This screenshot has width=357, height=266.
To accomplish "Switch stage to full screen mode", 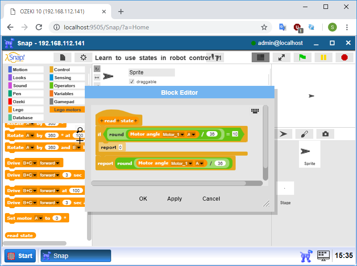I will (282, 57).
